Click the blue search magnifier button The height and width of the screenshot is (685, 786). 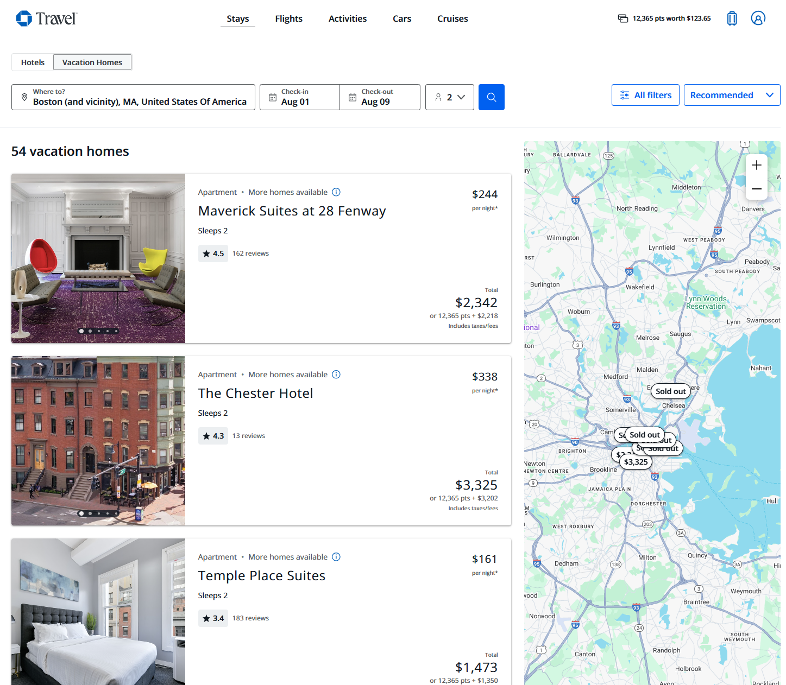pyautogui.click(x=491, y=97)
